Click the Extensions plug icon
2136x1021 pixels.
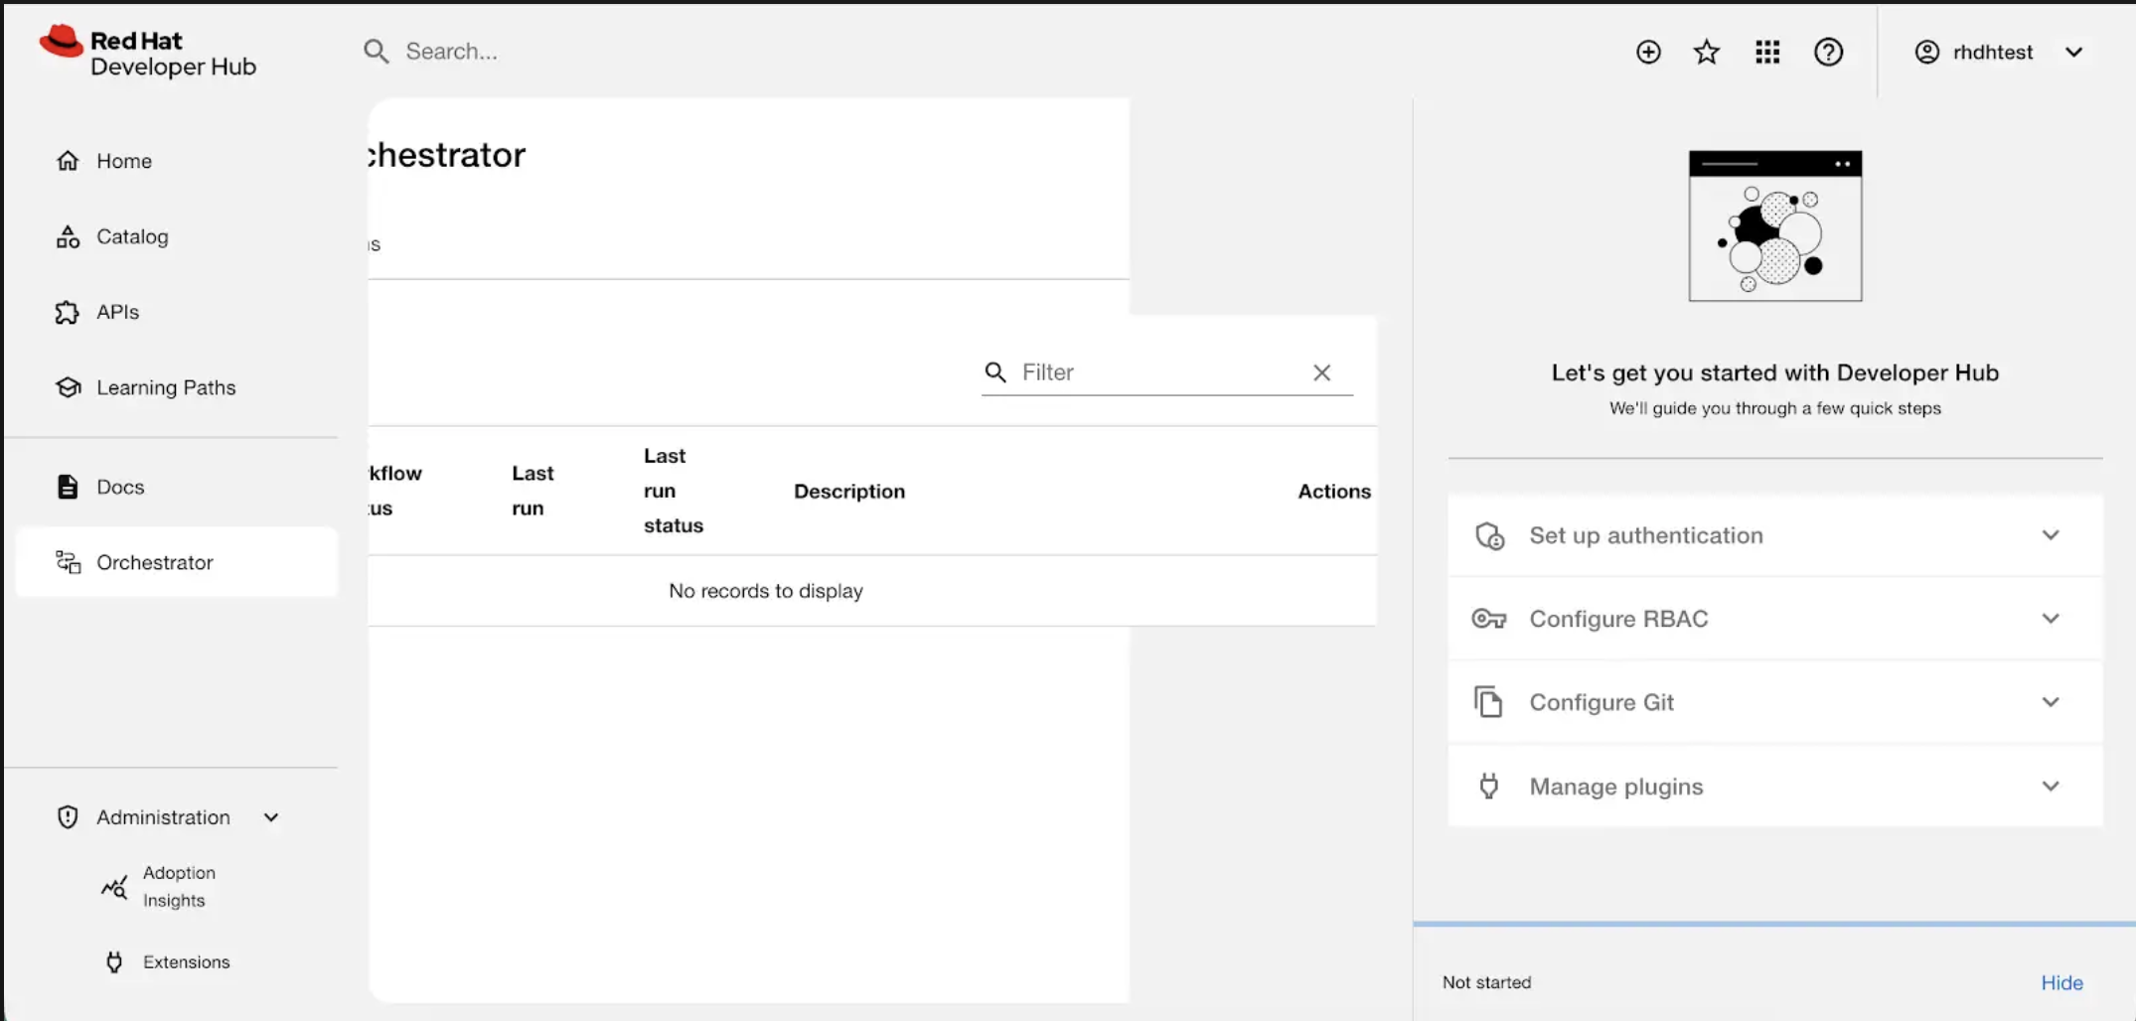click(114, 961)
